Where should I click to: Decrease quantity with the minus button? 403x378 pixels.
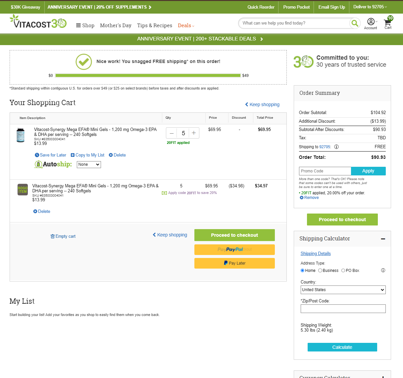(172, 133)
